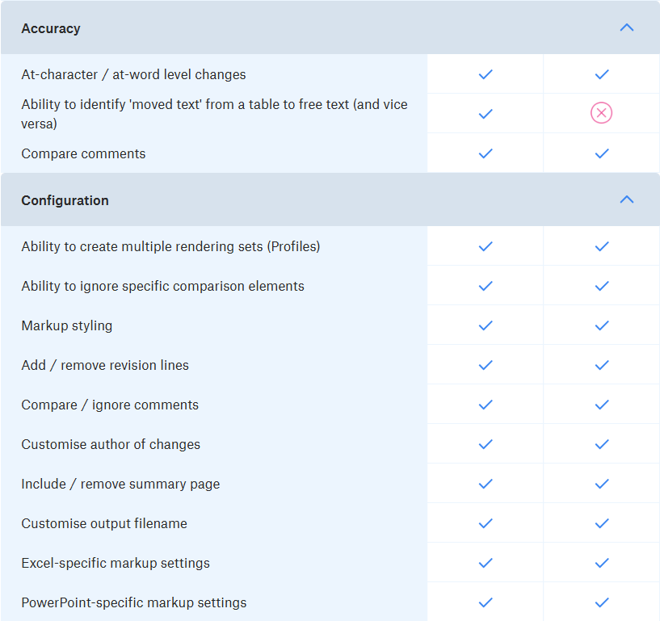Click the 'At-character / at-word level changes' label
This screenshot has width=660, height=621.
134,74
